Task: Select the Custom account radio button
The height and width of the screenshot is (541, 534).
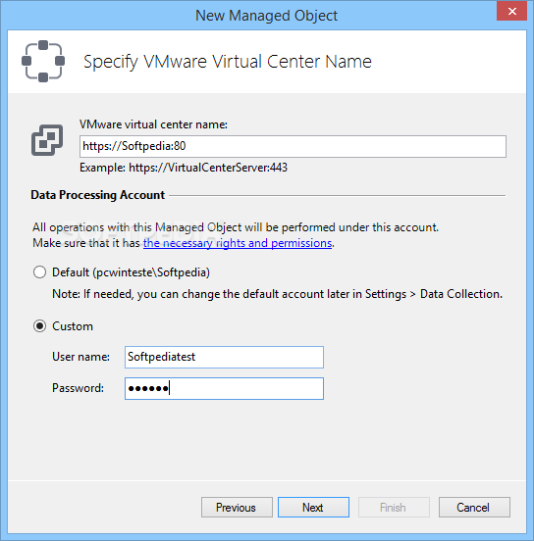Action: coord(39,326)
